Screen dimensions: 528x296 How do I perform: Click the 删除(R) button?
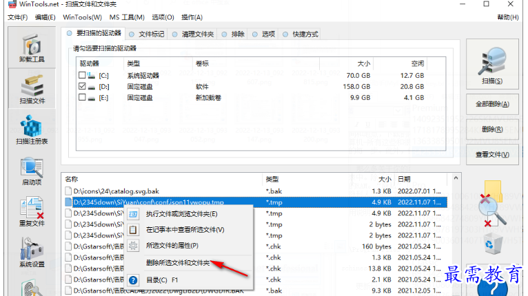(492, 129)
